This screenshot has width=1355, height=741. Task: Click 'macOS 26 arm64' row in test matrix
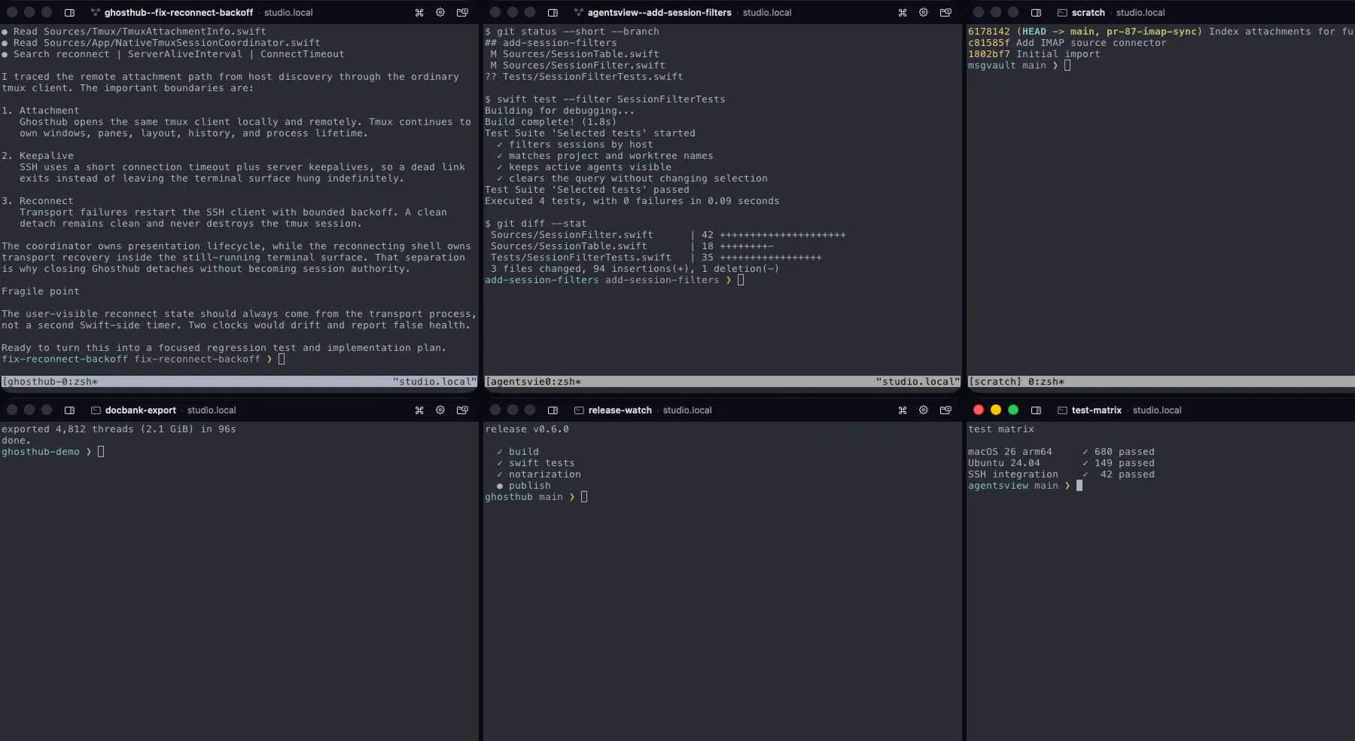click(x=1061, y=452)
